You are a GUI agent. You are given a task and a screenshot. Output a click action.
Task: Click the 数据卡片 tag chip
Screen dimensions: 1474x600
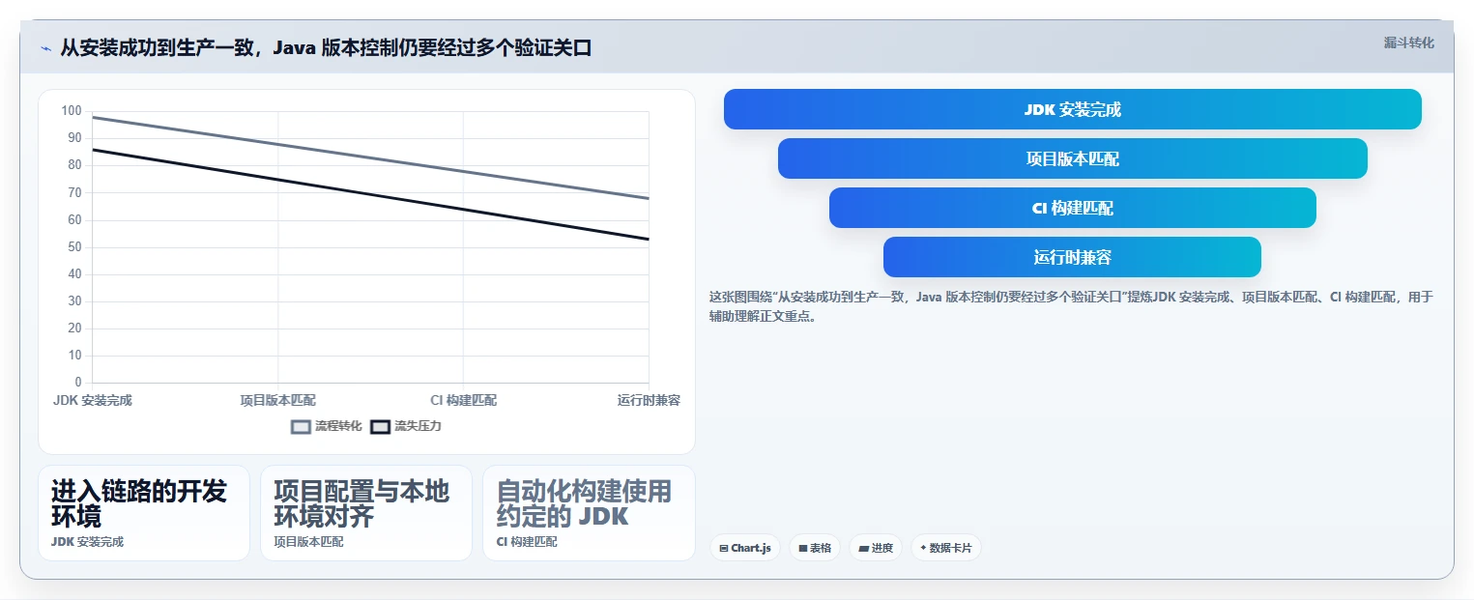(x=946, y=548)
